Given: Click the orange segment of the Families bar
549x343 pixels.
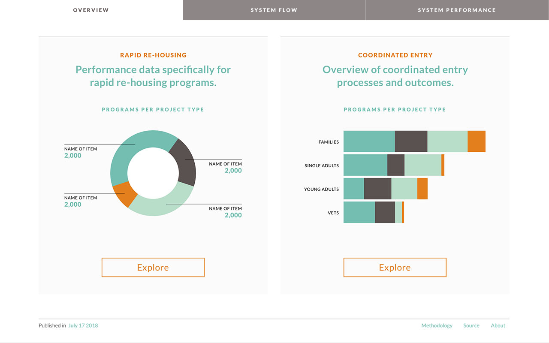Looking at the screenshot, I should point(477,141).
